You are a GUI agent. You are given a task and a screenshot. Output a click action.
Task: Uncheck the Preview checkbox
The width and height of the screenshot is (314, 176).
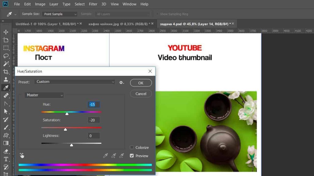(x=132, y=156)
